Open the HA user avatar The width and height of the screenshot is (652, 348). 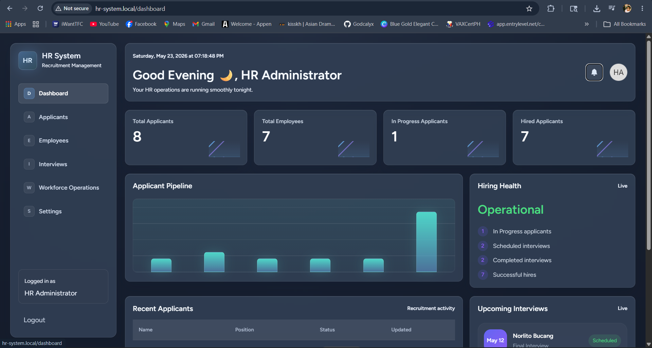click(x=618, y=72)
